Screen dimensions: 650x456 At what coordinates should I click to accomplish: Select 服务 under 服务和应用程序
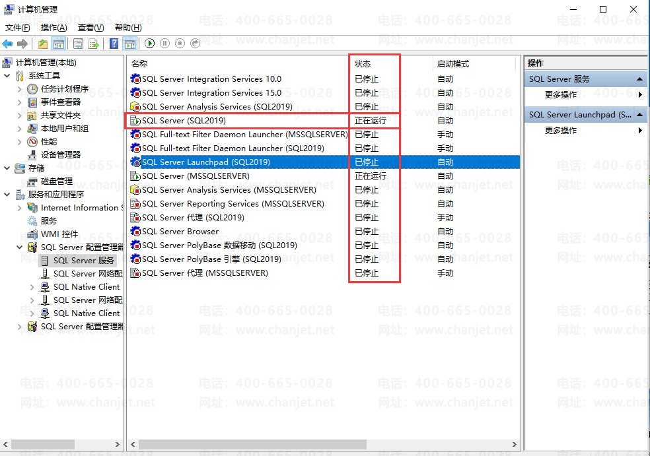click(x=48, y=221)
